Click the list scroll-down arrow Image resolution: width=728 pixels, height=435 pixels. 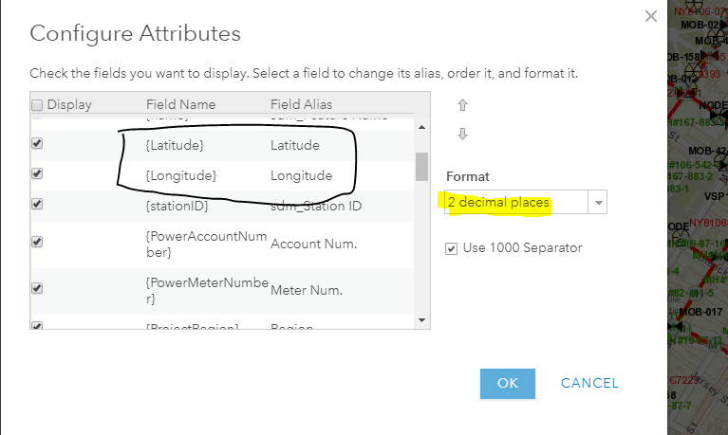(421, 320)
